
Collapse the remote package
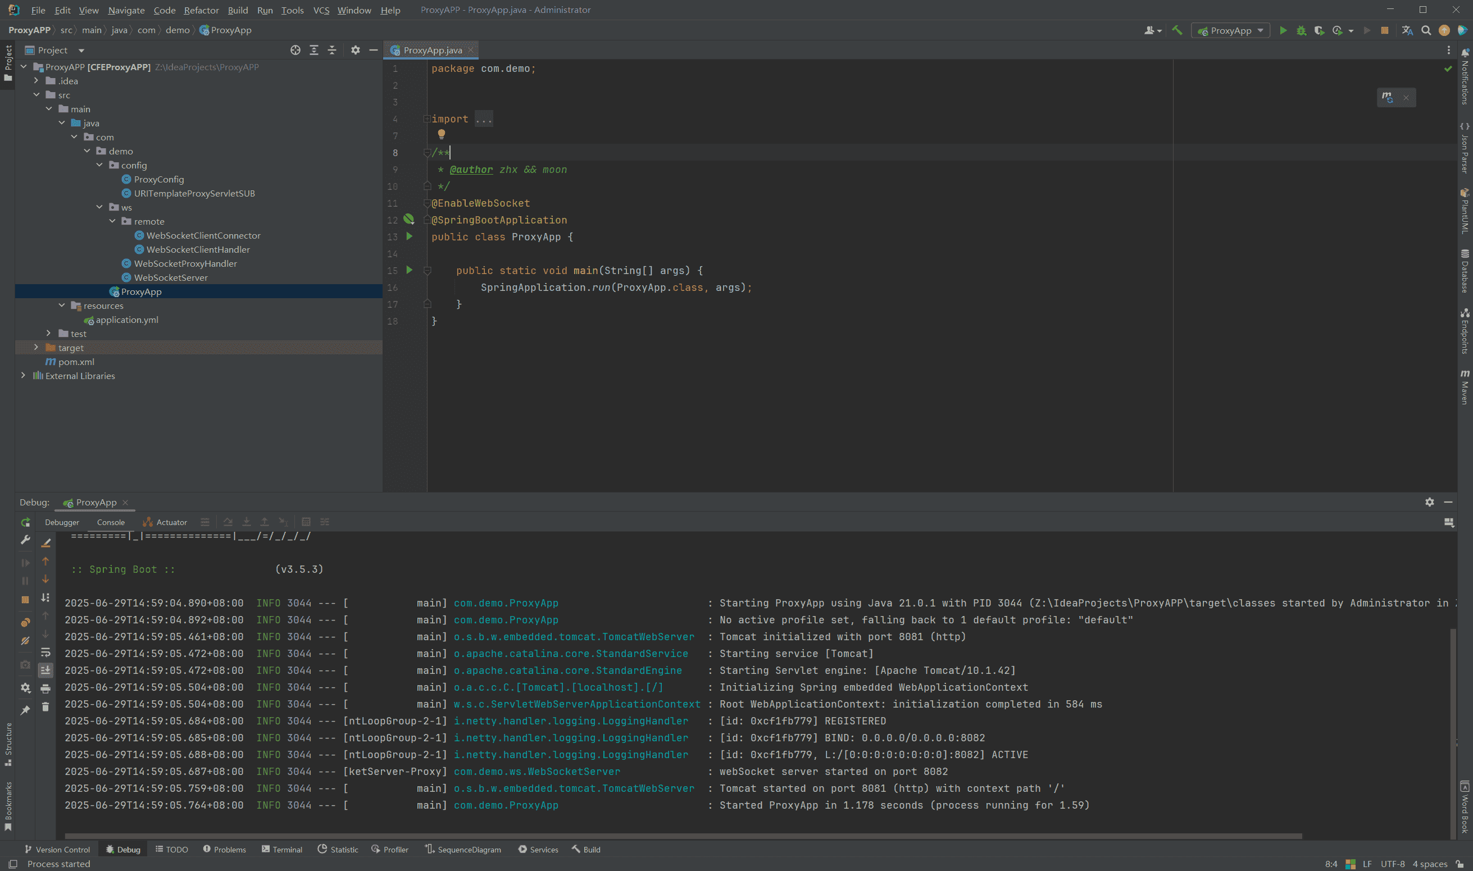pos(113,221)
